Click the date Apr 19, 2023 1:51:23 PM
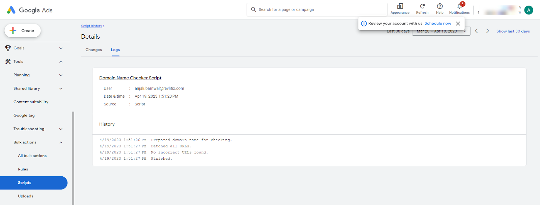This screenshot has height=205, width=540. pyautogui.click(x=156, y=96)
